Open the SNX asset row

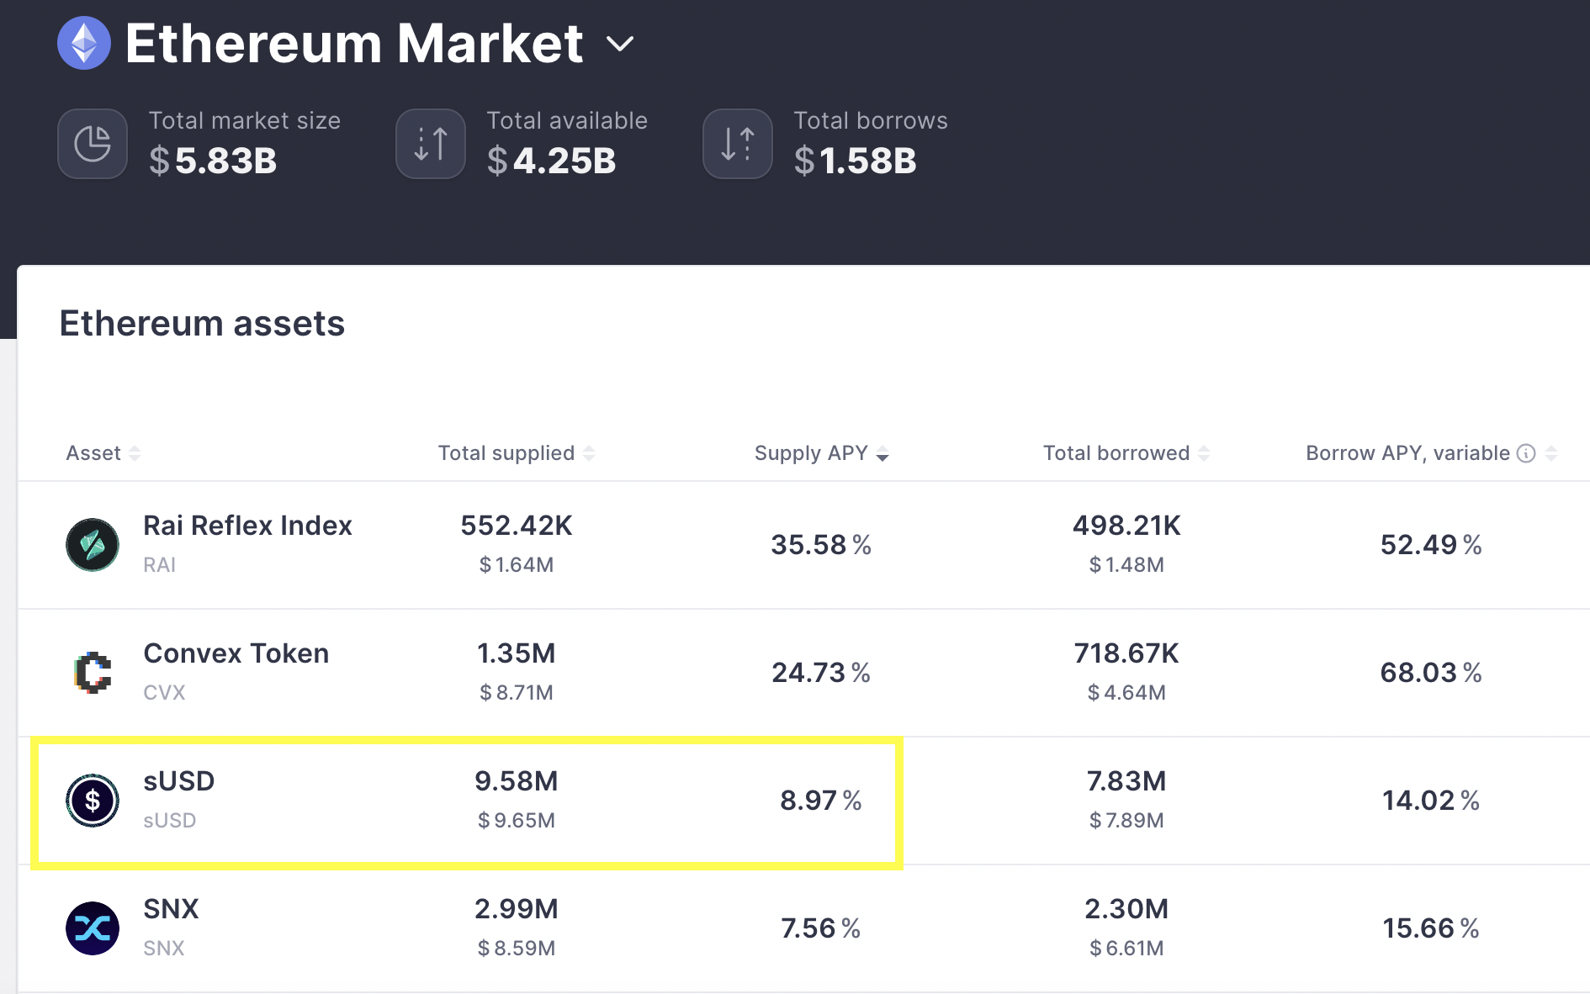coord(803,928)
